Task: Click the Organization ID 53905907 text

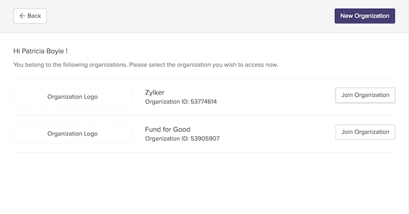Action: [x=183, y=138]
